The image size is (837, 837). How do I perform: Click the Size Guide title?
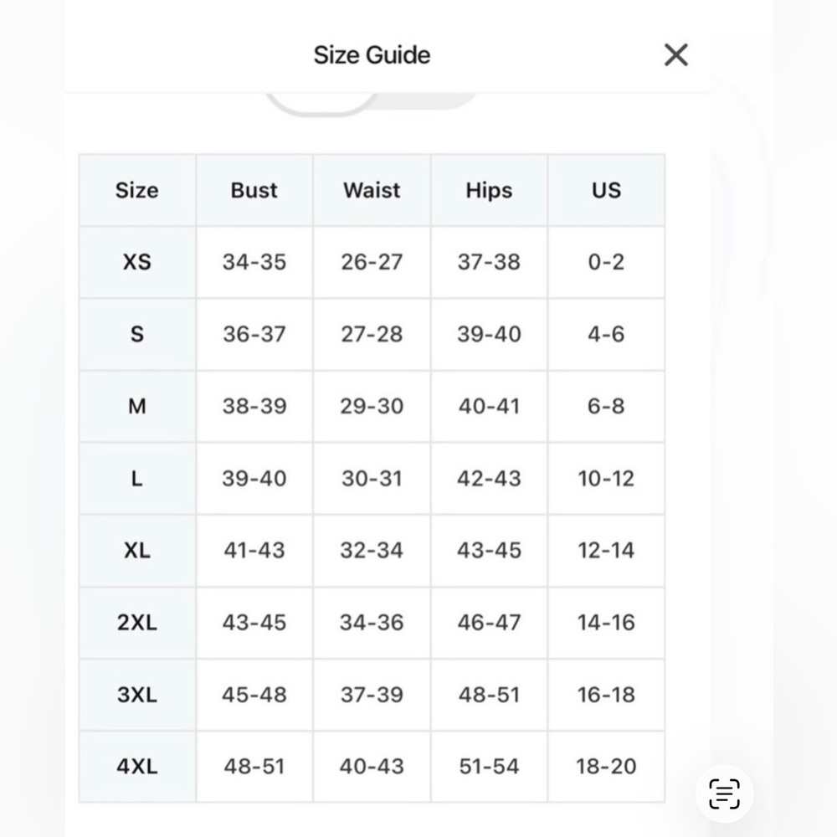[x=372, y=55]
